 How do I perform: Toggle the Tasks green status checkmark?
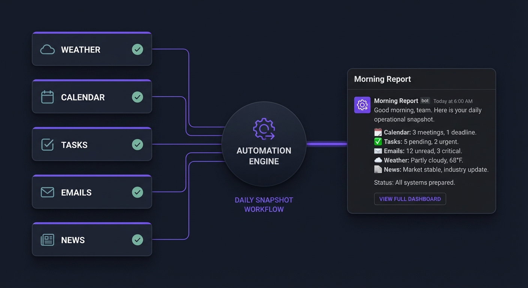click(x=138, y=145)
